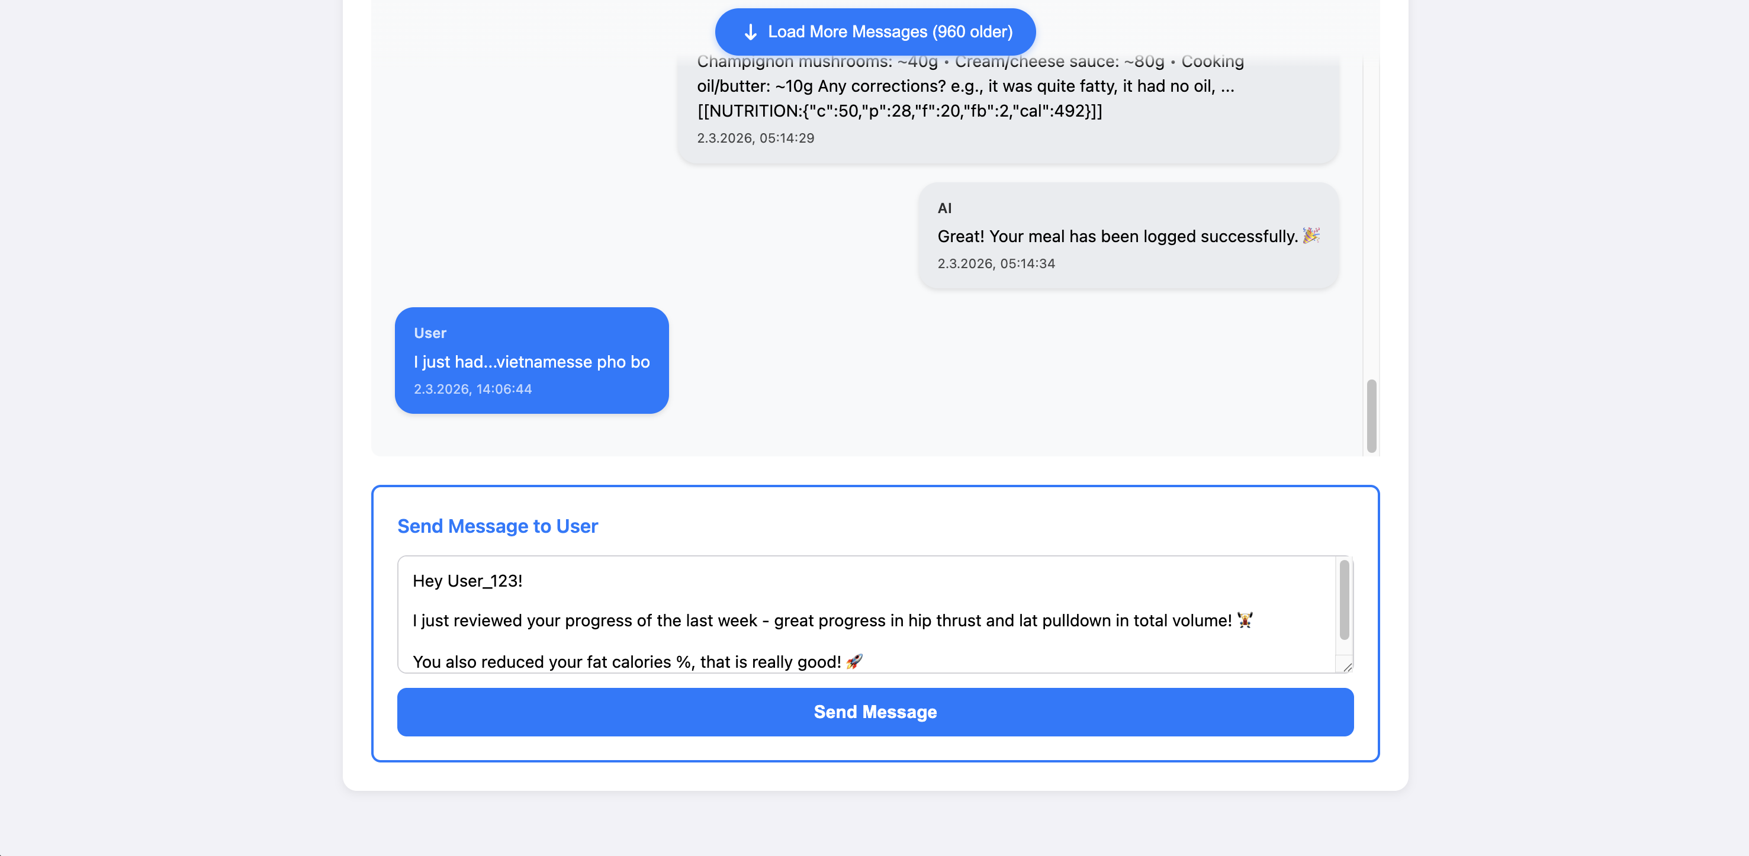Click the NUTRITION JSON text in the meal message

(899, 111)
